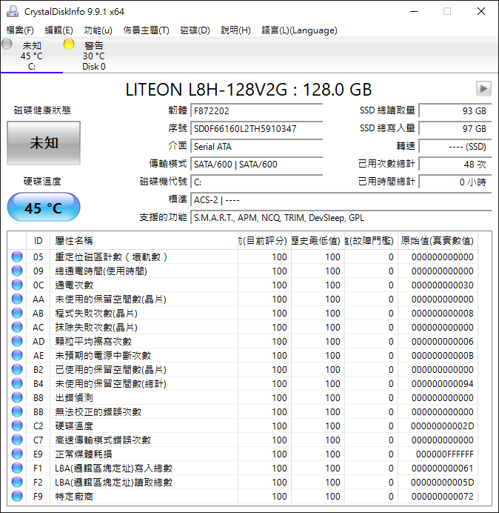
Task: Click the blue status orb for attribute 09
Action: [17, 271]
